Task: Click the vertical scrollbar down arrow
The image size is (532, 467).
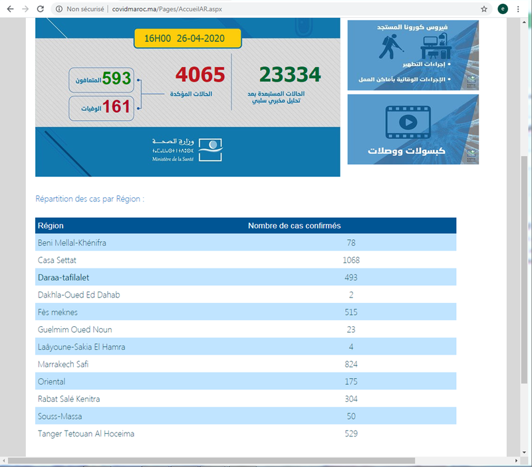Action: [x=525, y=451]
